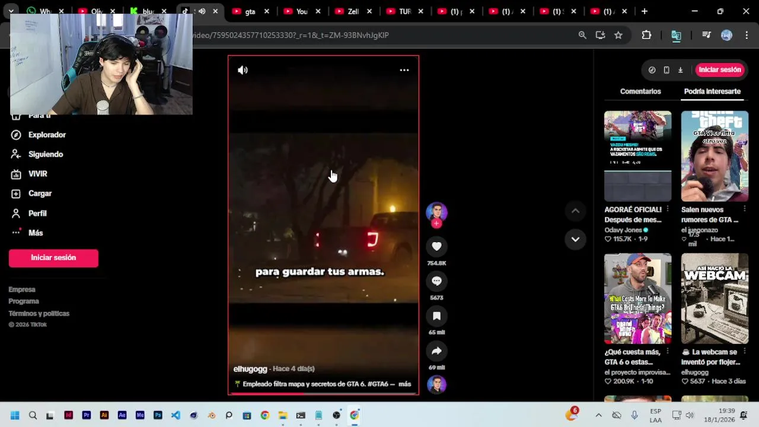Open the 'La webcam se inventó' thumbnail
Viewport: 759px width, 427px height.
tap(715, 298)
